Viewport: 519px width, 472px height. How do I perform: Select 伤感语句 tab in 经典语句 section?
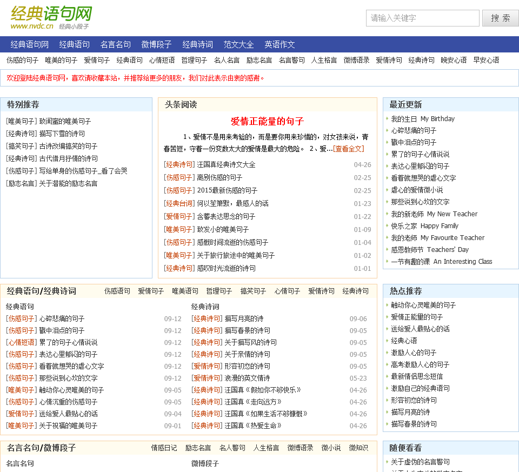117,291
